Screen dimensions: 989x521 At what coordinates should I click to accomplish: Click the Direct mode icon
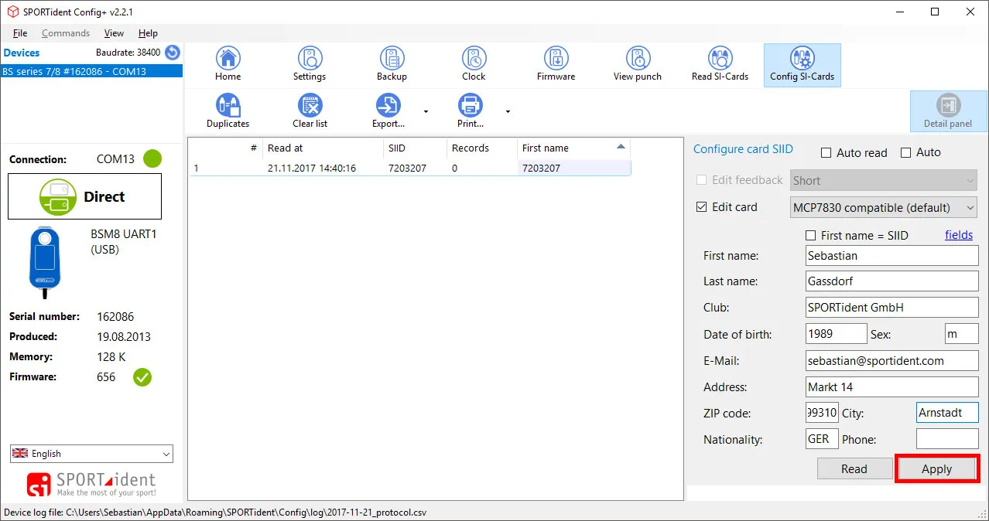59,197
